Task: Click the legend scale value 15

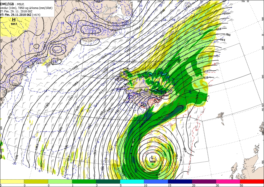Action: point(169,185)
